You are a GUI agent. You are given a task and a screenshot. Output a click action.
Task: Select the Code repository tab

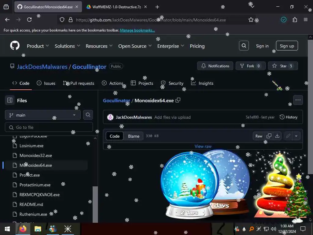click(21, 83)
